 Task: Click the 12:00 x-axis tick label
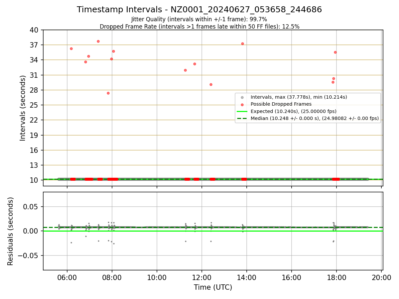[202, 277]
